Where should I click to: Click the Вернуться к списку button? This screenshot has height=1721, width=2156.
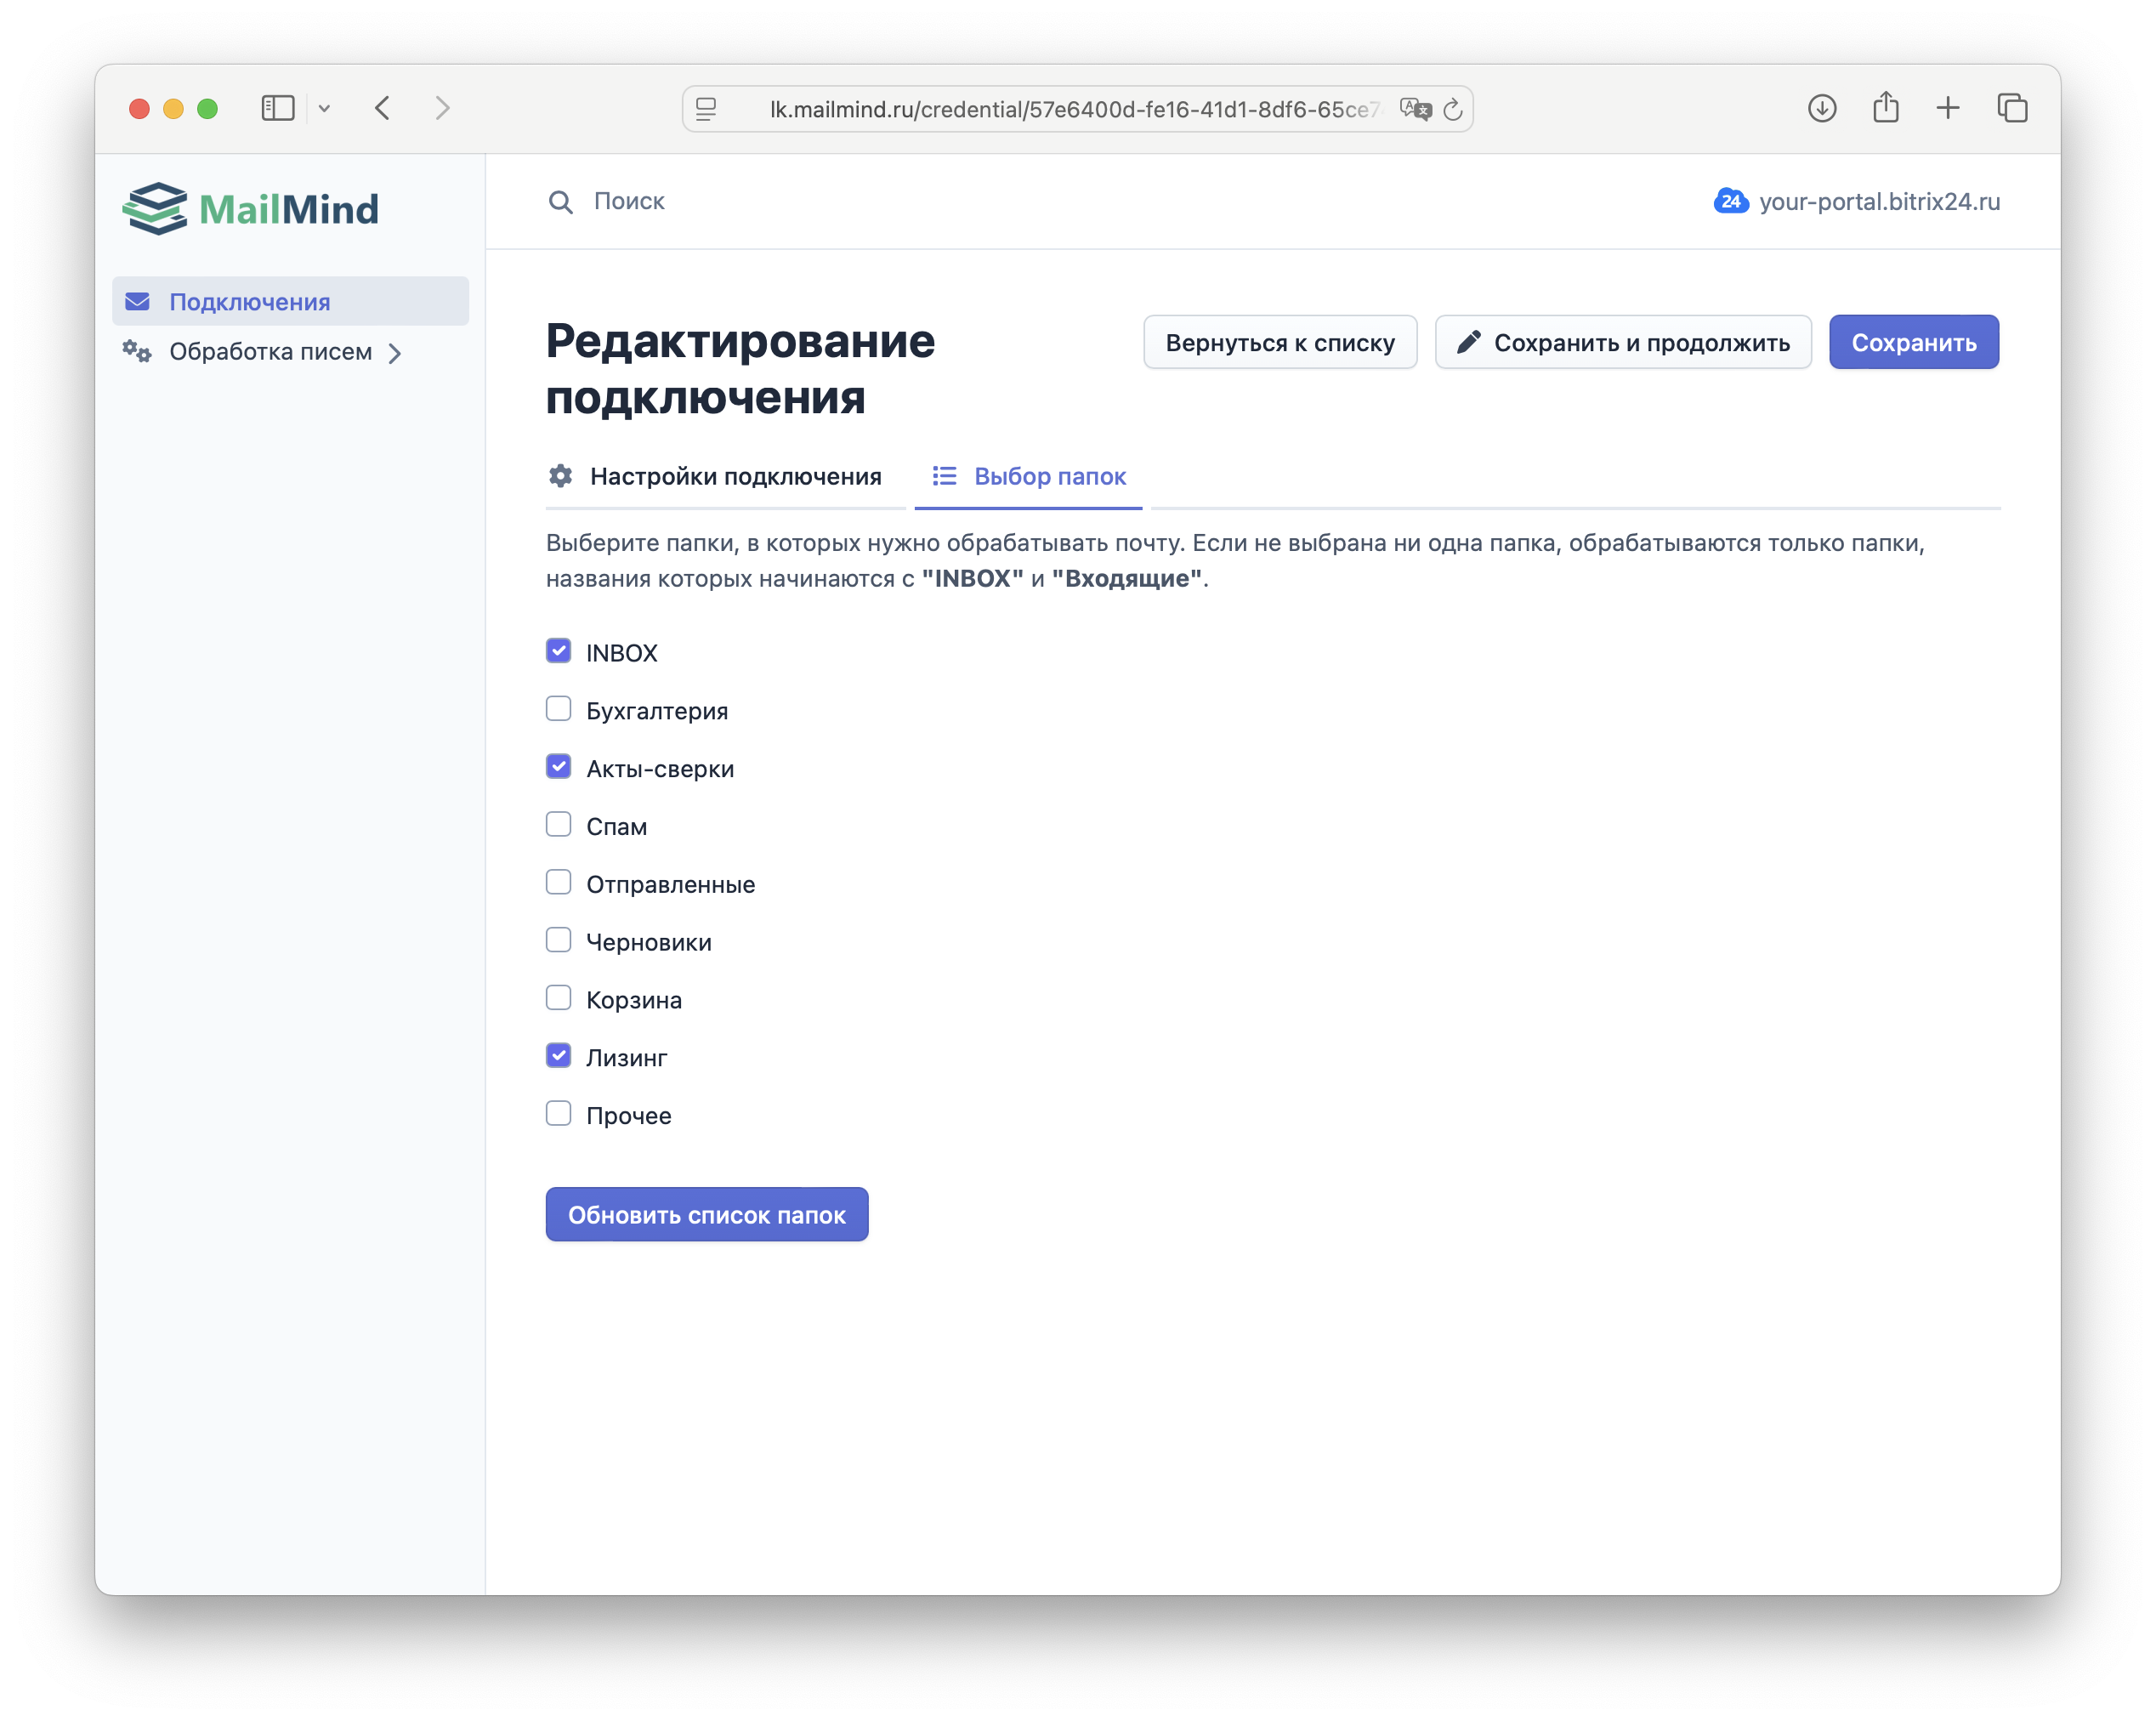pos(1280,342)
